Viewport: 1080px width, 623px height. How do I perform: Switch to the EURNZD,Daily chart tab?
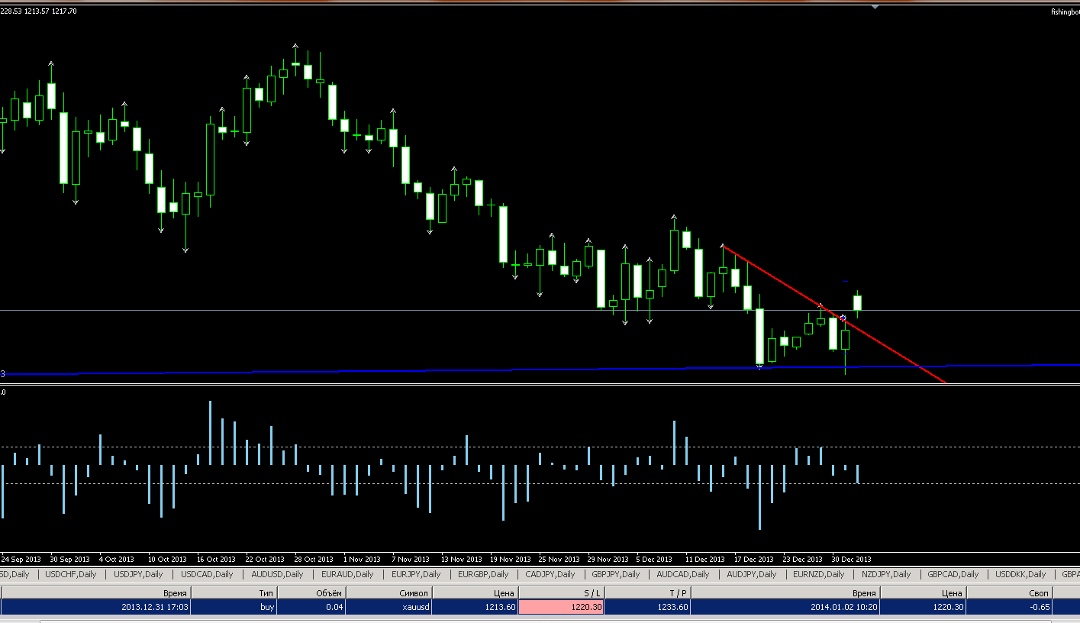coord(819,574)
